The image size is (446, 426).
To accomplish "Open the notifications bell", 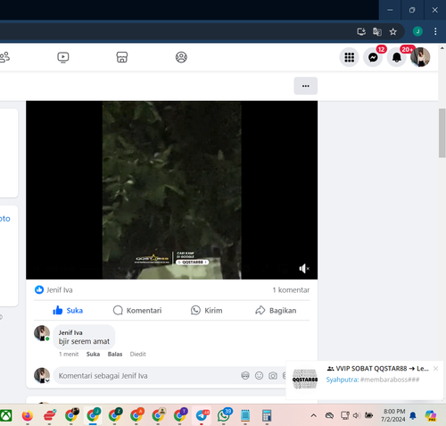I will click(397, 57).
